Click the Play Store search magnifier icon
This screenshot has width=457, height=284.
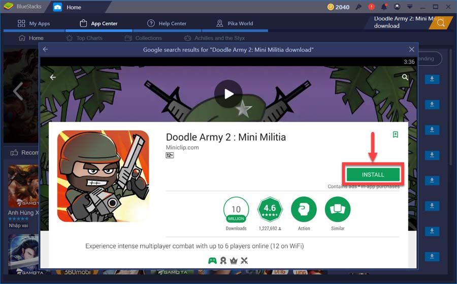coord(405,77)
